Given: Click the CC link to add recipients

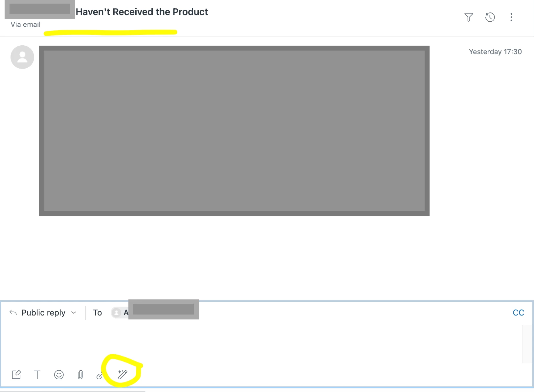Looking at the screenshot, I should click(518, 313).
